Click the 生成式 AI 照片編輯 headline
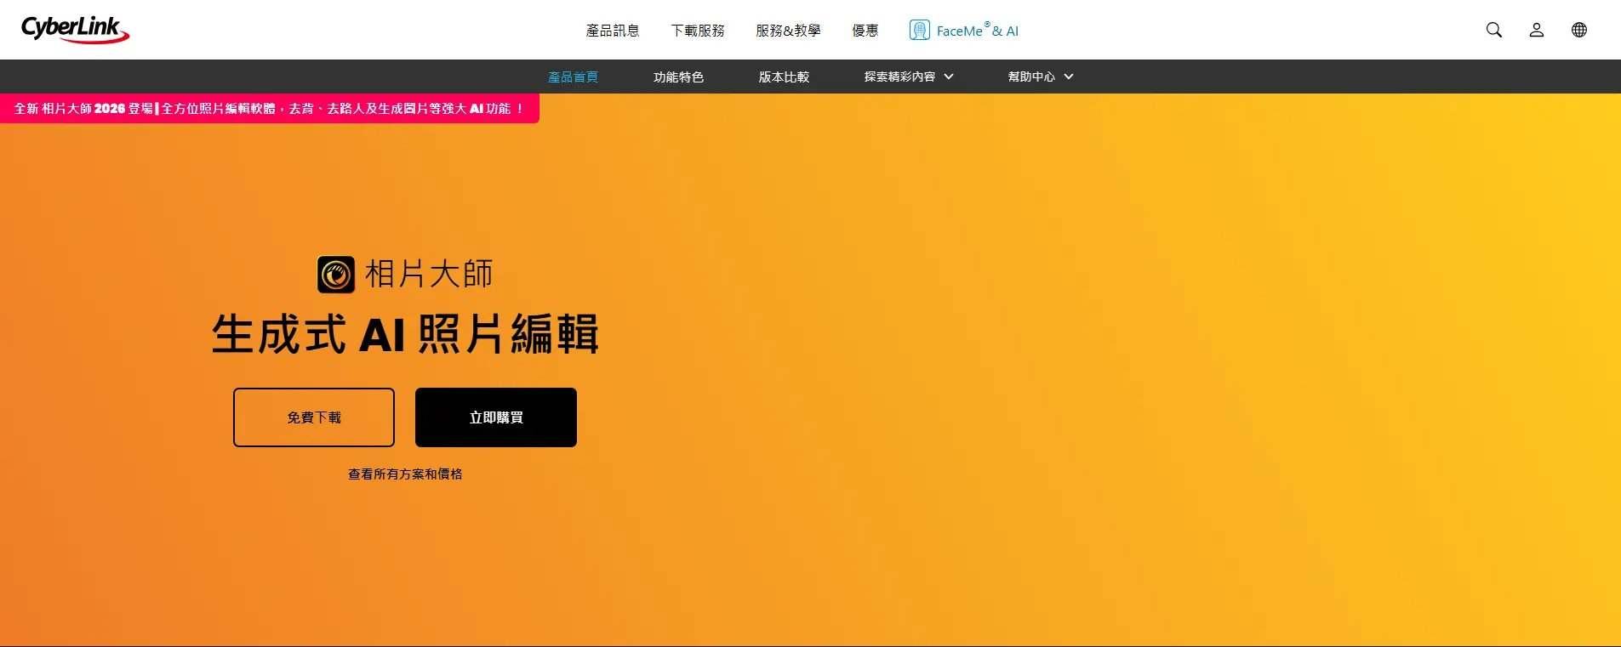 coord(405,333)
